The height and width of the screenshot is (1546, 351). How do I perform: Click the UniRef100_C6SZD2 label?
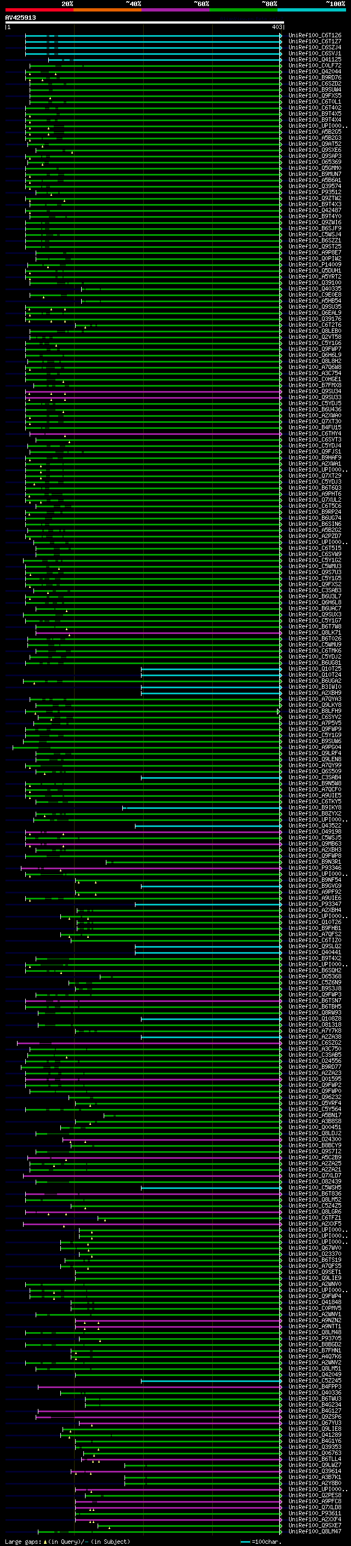tap(315, 84)
